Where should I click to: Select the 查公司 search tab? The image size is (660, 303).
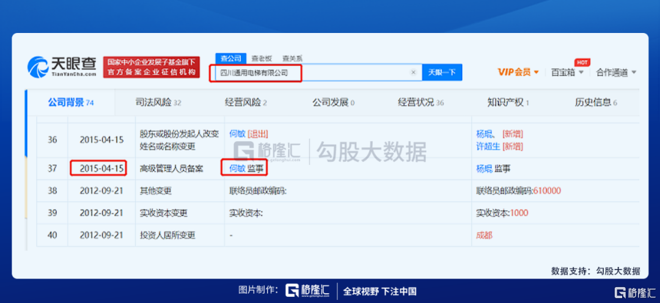230,59
